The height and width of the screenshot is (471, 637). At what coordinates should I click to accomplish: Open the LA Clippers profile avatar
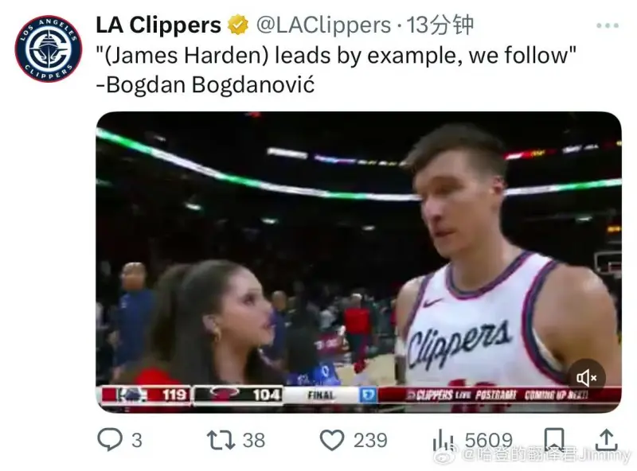coord(49,49)
